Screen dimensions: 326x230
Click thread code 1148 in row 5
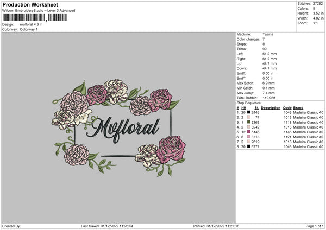[287, 132]
